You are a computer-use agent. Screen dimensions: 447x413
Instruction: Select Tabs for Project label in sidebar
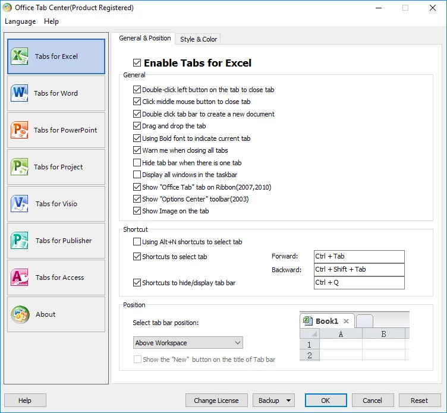click(58, 167)
